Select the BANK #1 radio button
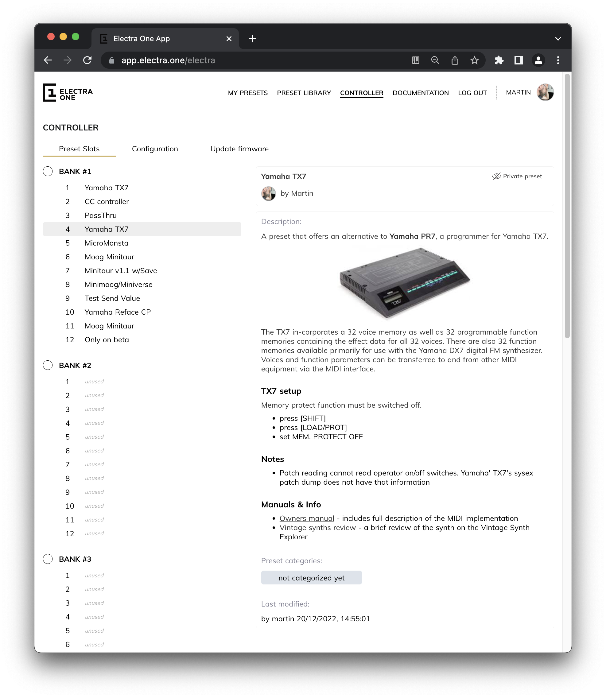 tap(48, 172)
